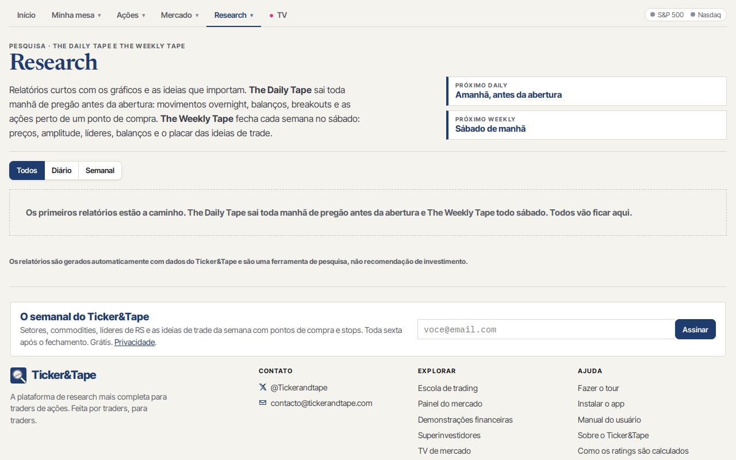Select the Todos filter tab
The width and height of the screenshot is (736, 460).
click(x=27, y=170)
